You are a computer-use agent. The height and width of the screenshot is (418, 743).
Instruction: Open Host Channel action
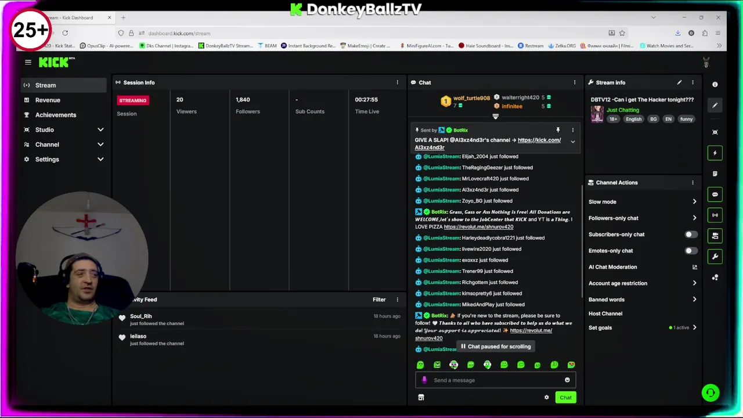point(605,313)
